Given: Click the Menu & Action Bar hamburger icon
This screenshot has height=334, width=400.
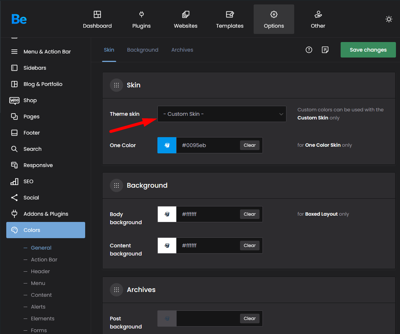Looking at the screenshot, I should click(x=14, y=52).
